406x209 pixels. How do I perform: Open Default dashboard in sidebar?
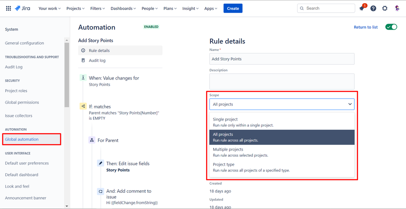pos(22,175)
